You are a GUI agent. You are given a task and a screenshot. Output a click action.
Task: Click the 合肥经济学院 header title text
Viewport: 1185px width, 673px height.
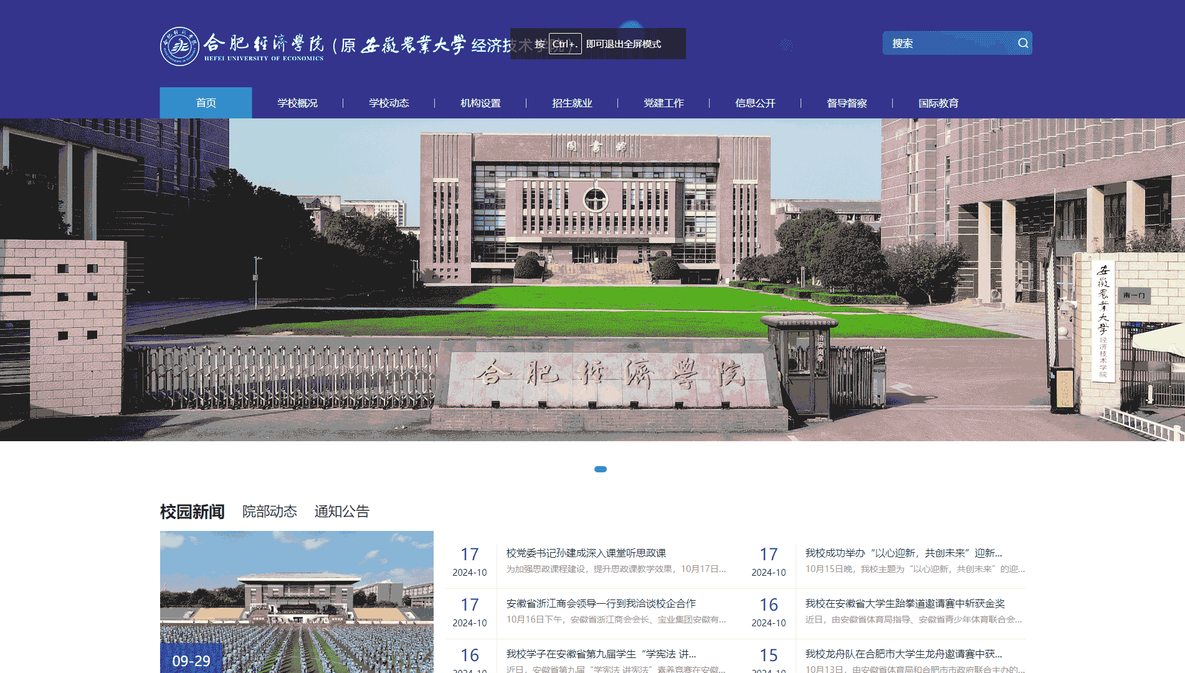click(x=264, y=42)
